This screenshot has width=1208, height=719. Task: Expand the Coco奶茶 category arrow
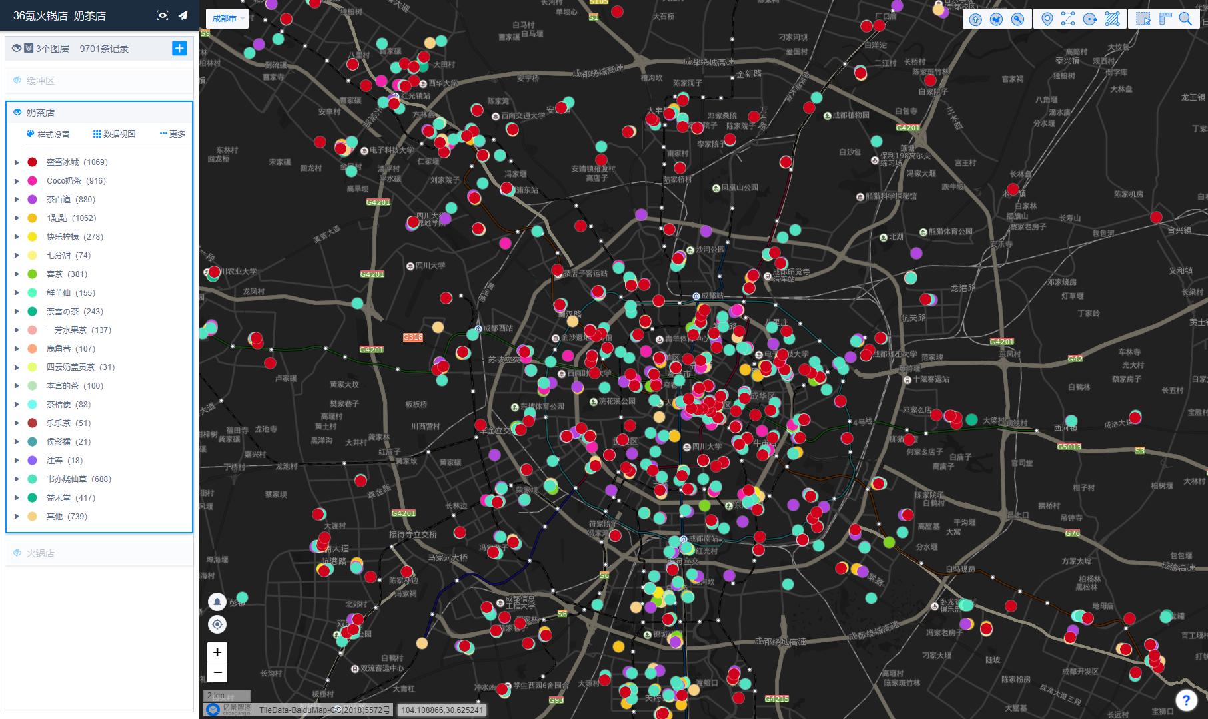click(17, 181)
